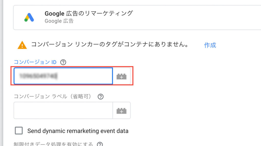Viewport: 261px width, 146px height.
Task: Click the コンバージョン ラベル（省略可）label
Action: [53, 96]
